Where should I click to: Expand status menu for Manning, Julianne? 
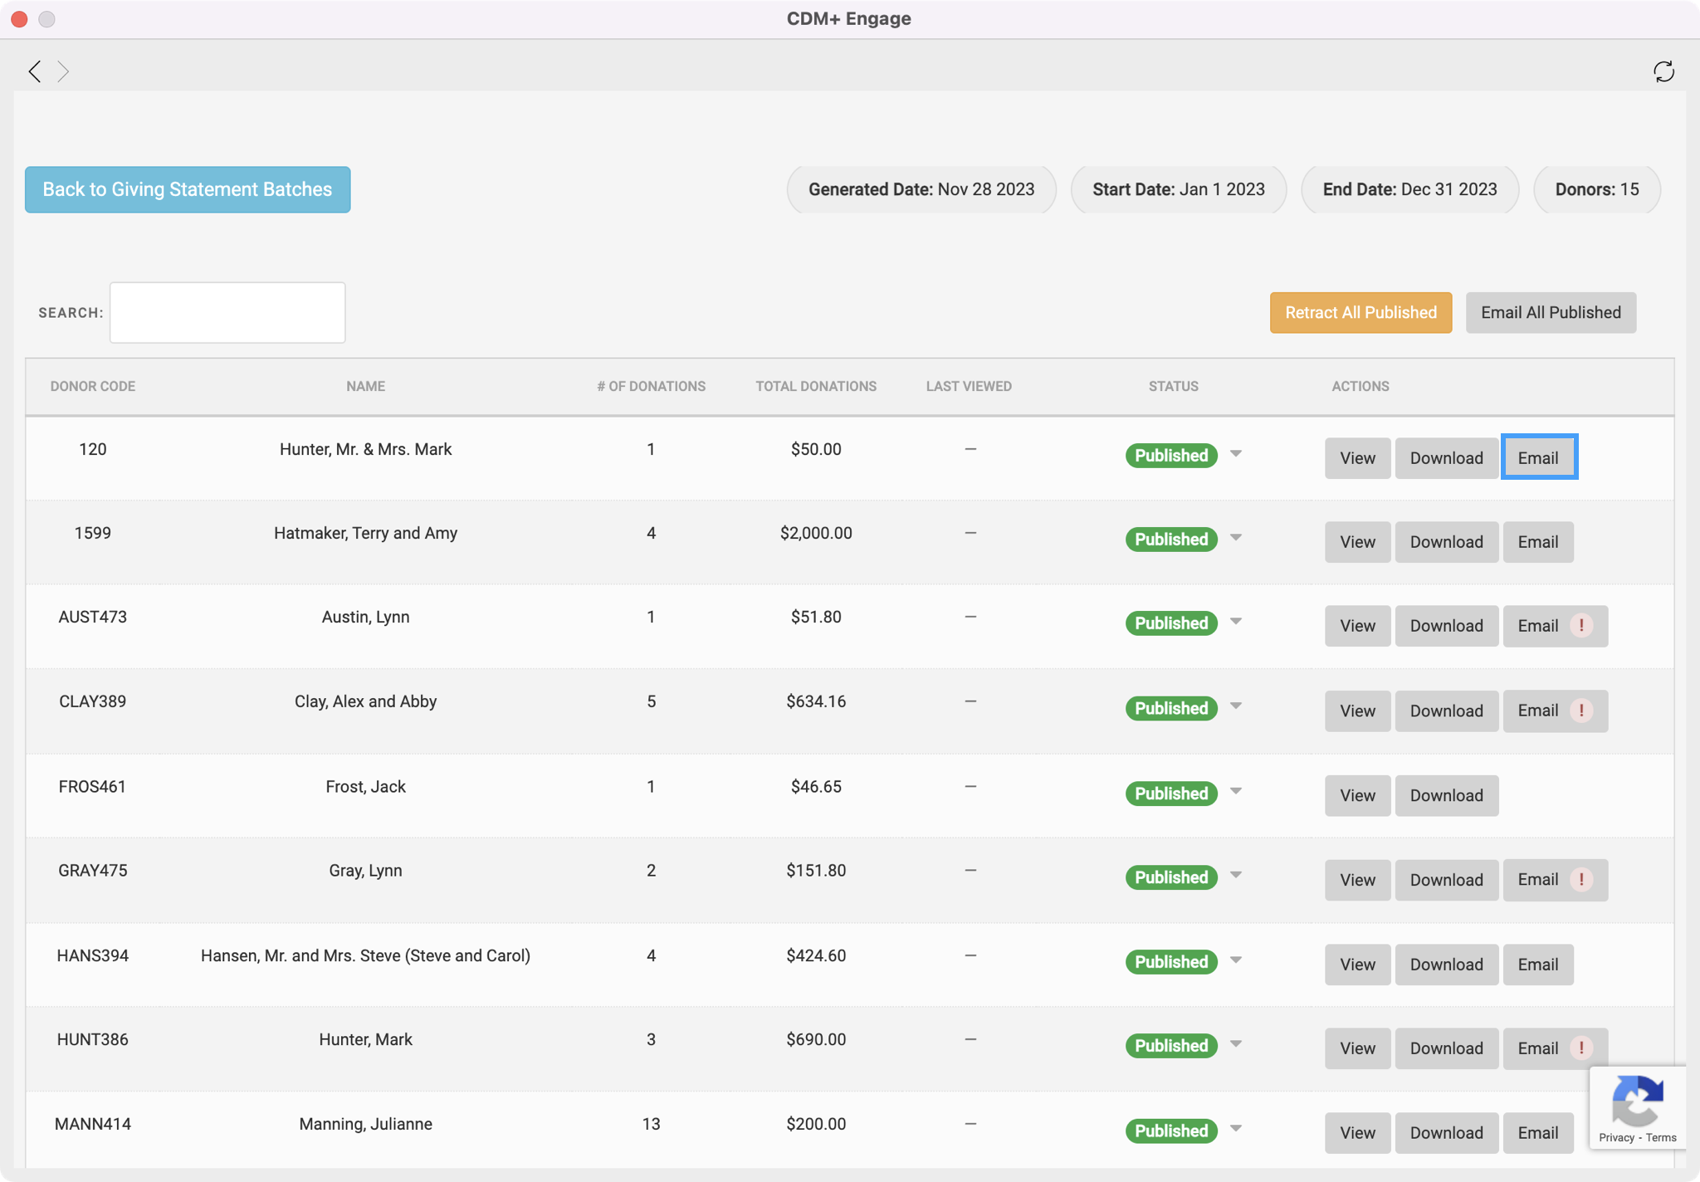tap(1236, 1129)
